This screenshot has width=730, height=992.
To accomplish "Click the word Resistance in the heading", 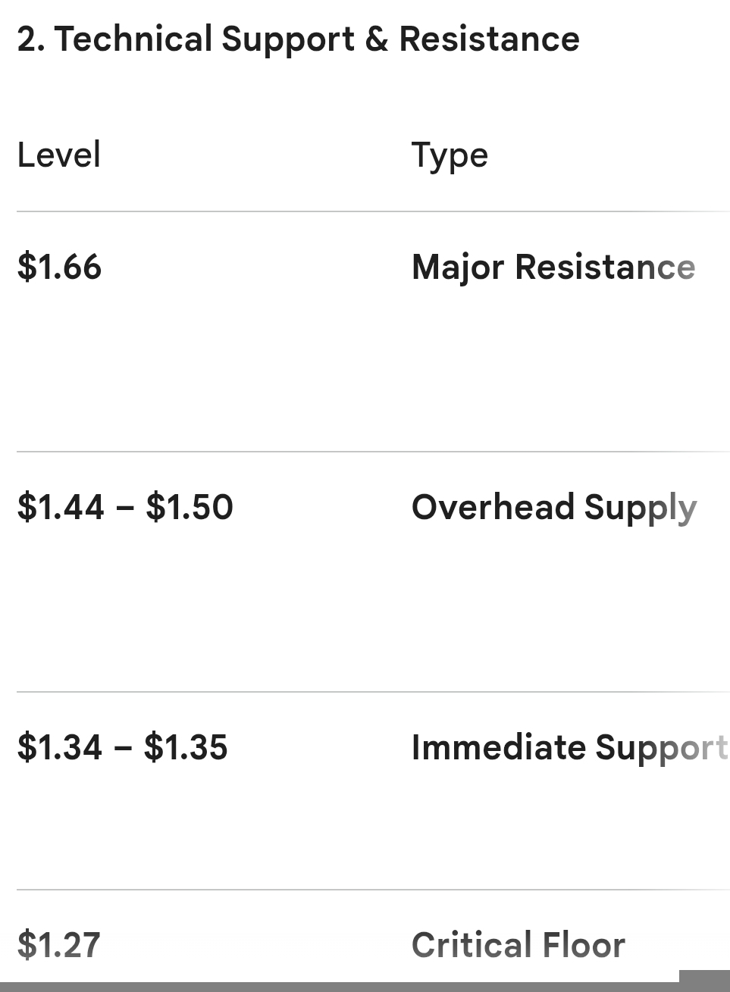I will [490, 39].
